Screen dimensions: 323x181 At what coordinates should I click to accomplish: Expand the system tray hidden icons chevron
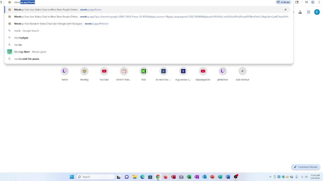[271, 177]
